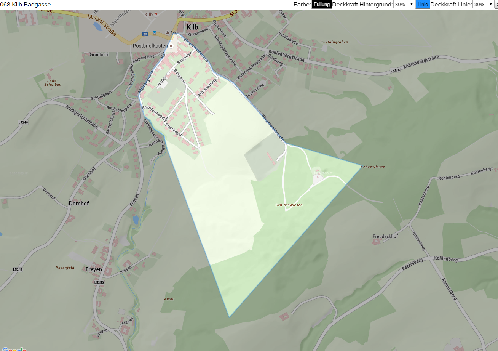
Task: Click the Kilb town hall marker icon
Action: pyautogui.click(x=156, y=14)
